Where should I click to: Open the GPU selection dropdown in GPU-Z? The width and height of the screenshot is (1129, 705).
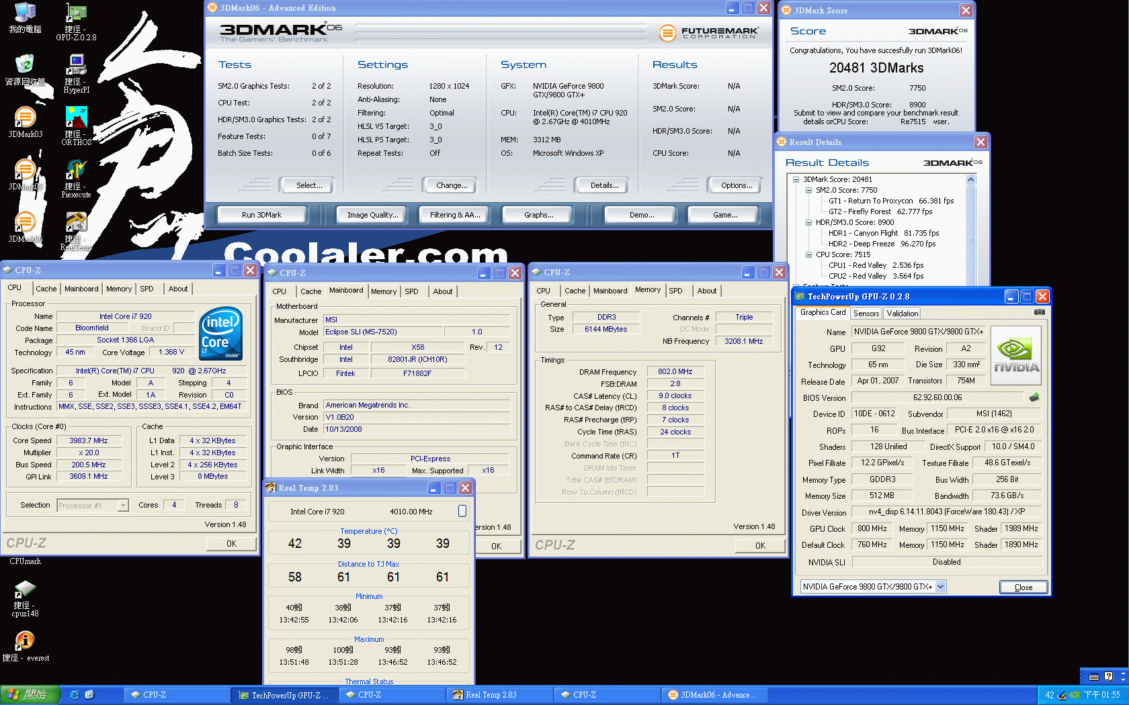940,586
